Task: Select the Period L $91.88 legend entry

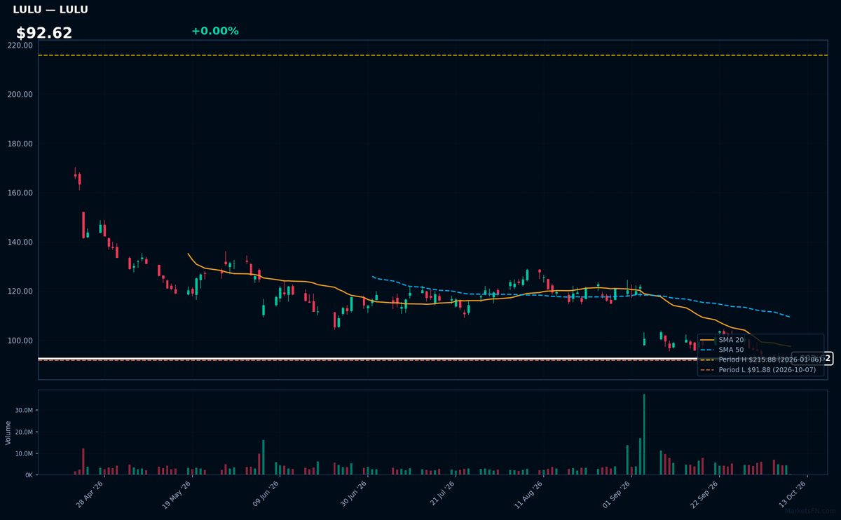Action: pos(758,370)
